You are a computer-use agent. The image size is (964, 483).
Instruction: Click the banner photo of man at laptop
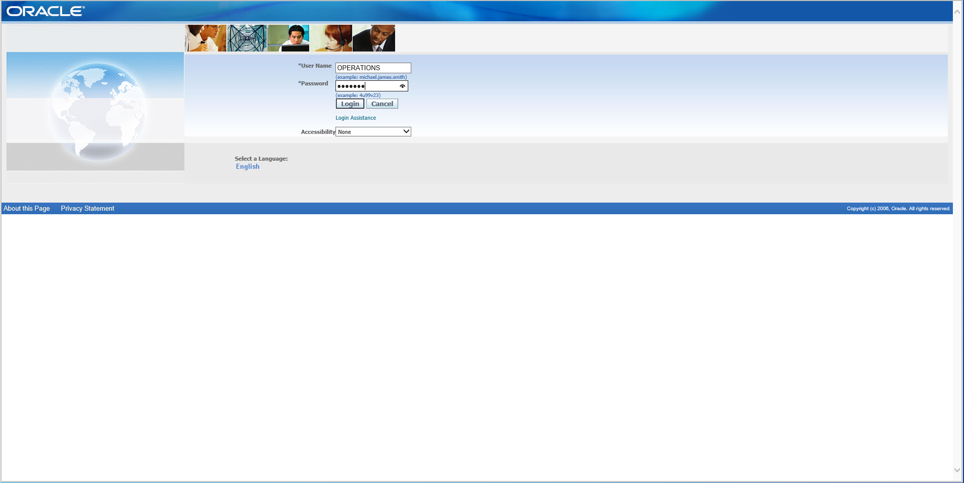click(x=288, y=38)
